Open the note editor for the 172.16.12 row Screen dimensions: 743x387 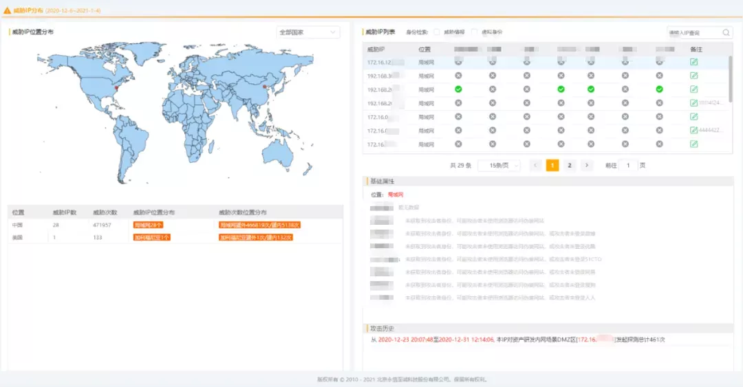pos(693,62)
